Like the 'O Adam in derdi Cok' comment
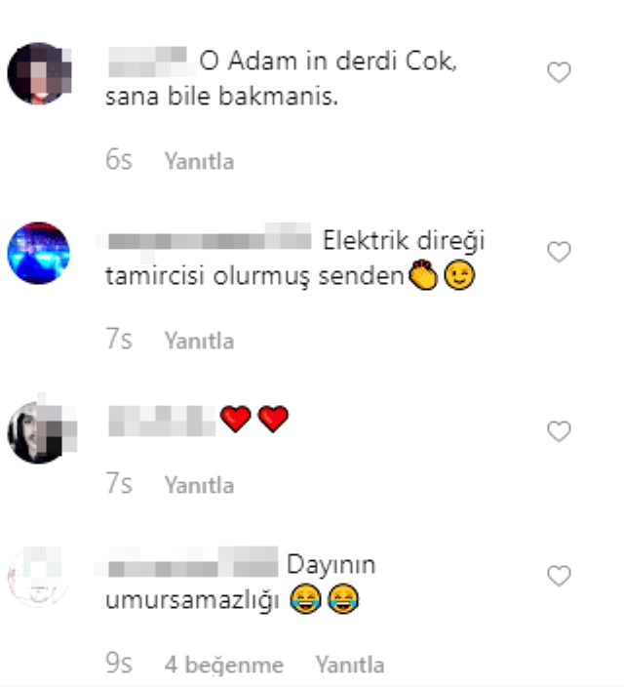 (559, 72)
